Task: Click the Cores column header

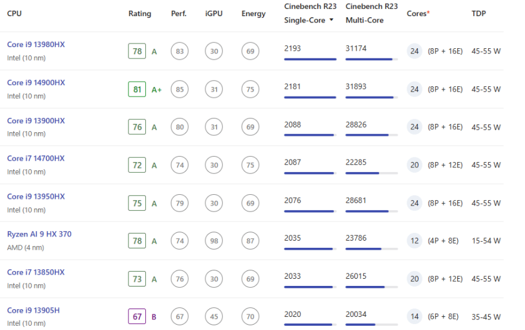Action: pyautogui.click(x=417, y=14)
